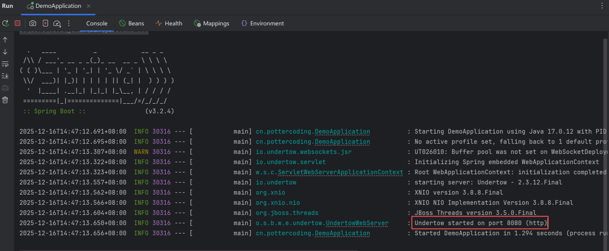
Task: Switch to the Beans tab
Action: (131, 23)
